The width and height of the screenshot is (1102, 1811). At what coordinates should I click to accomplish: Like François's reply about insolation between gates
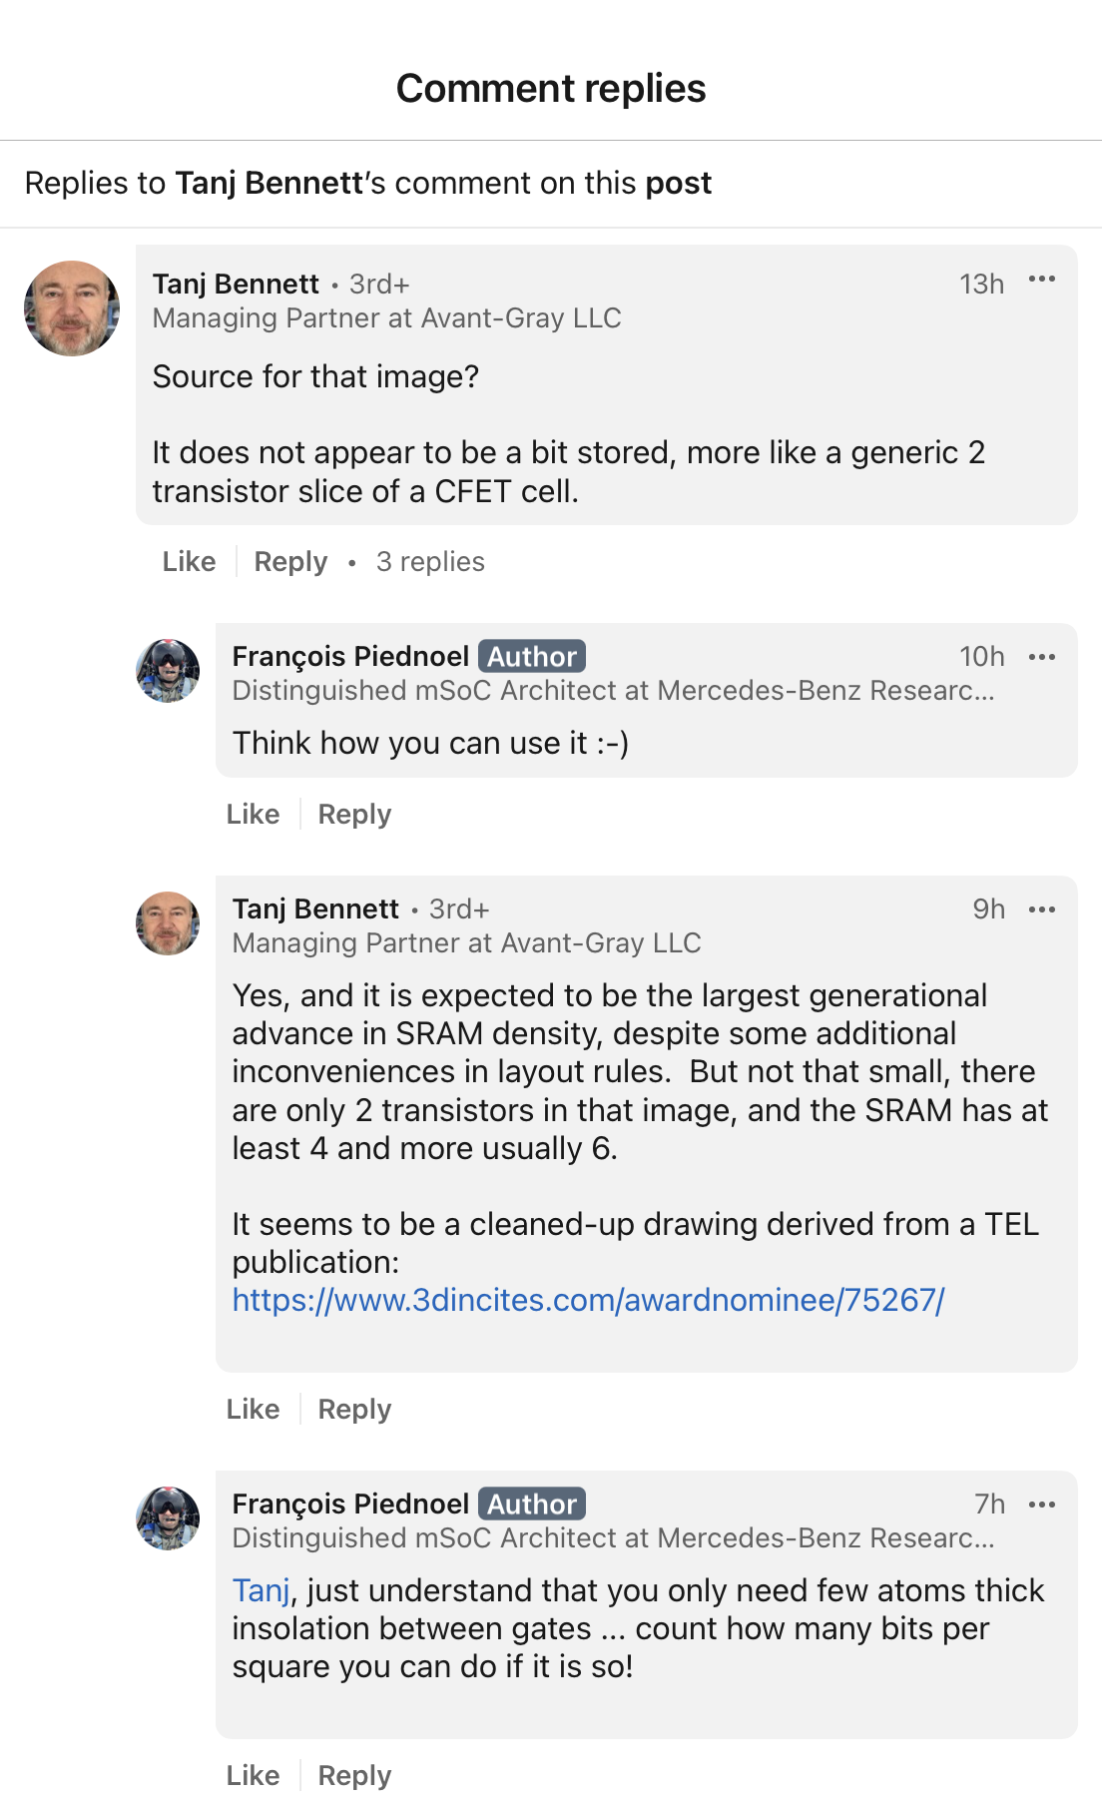pos(253,1776)
